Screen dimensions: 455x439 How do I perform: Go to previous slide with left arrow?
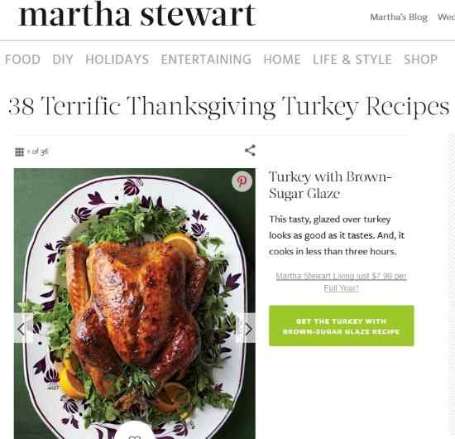23,328
